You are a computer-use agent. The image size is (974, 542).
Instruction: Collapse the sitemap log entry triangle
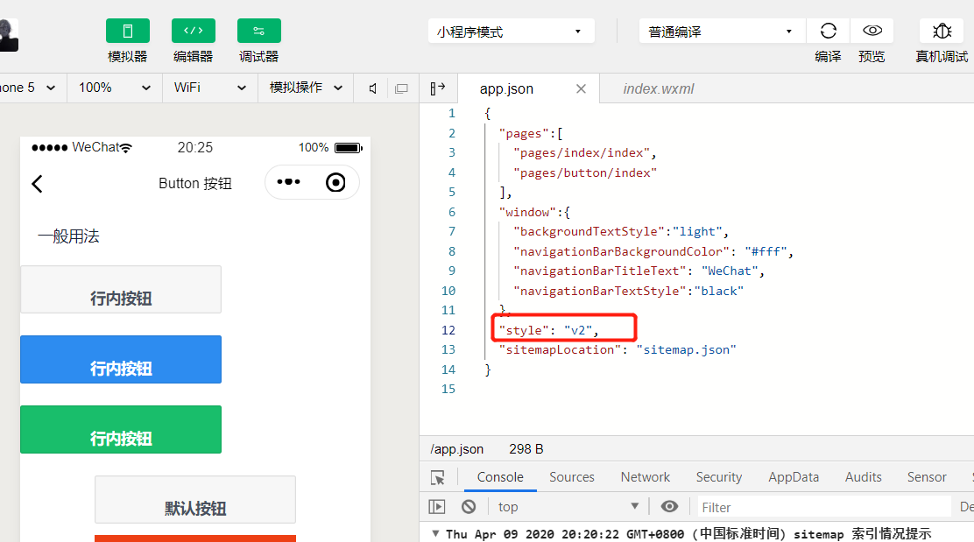435,533
